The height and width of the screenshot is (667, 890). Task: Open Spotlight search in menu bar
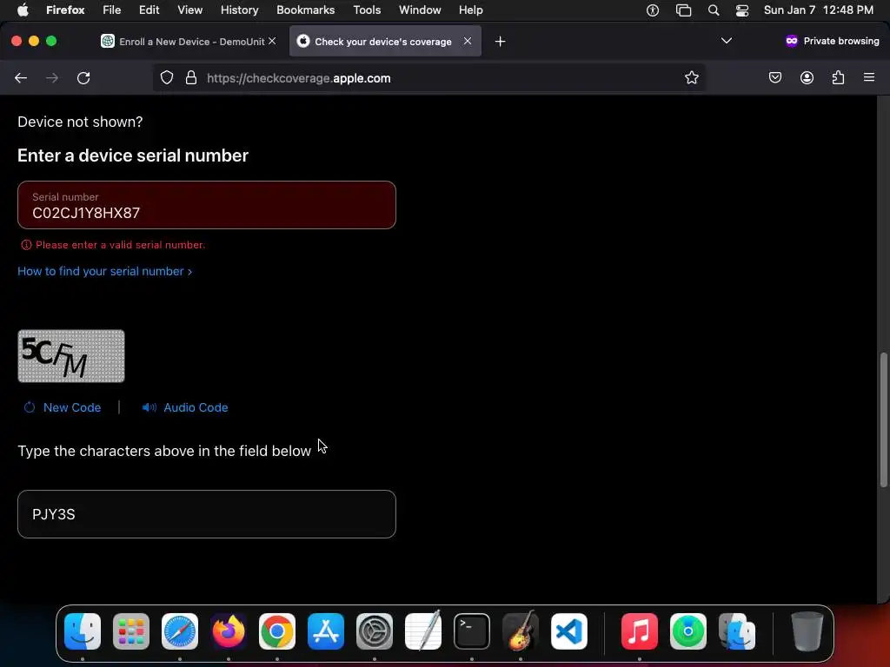(x=714, y=10)
